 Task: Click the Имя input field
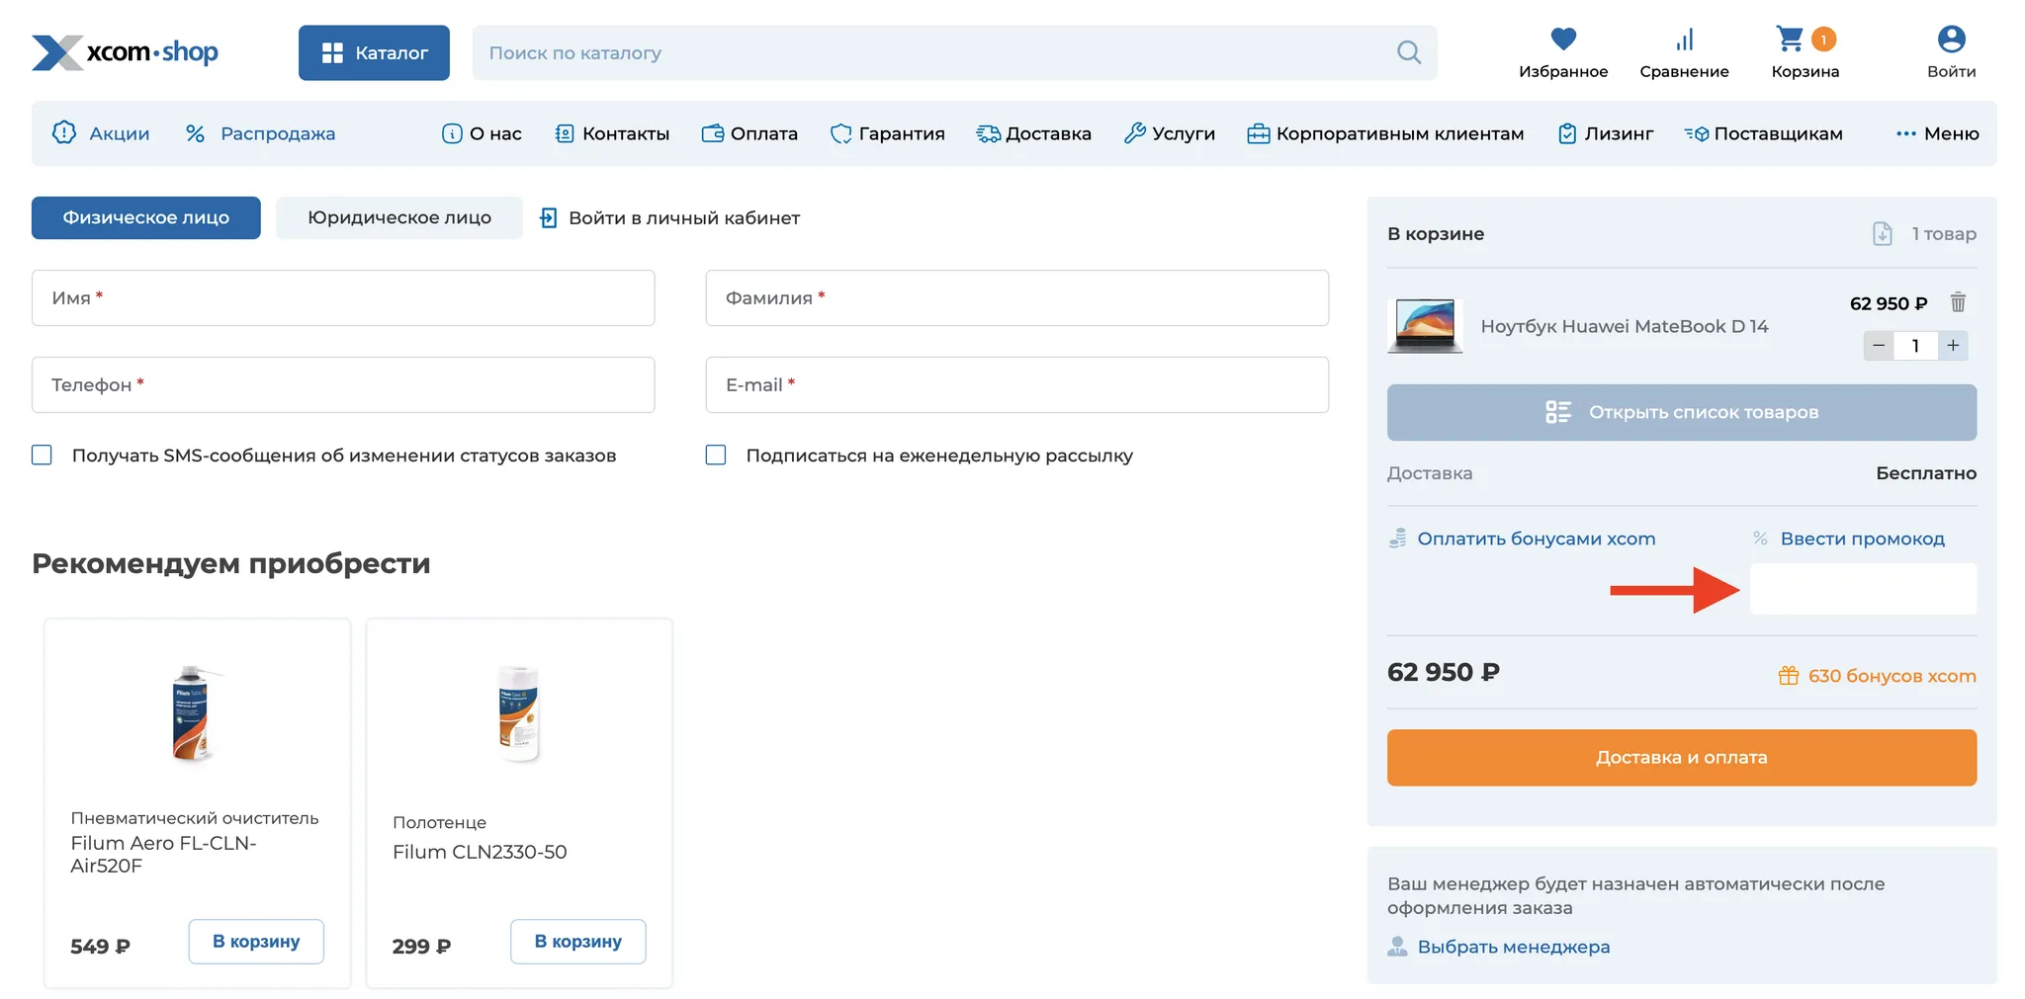tap(343, 297)
